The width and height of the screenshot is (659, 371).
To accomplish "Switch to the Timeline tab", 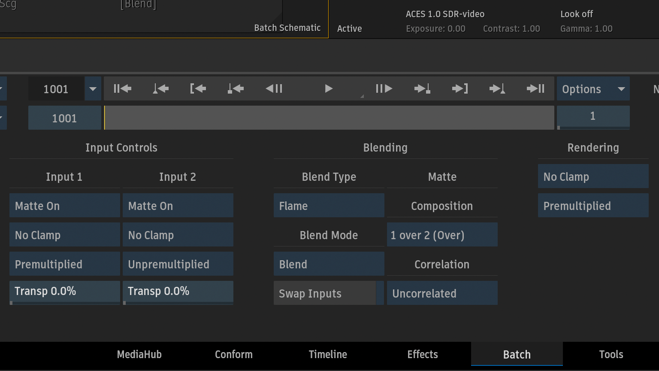I will pos(328,354).
